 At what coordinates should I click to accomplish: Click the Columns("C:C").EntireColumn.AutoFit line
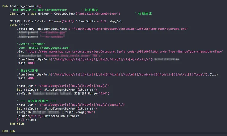48,116
